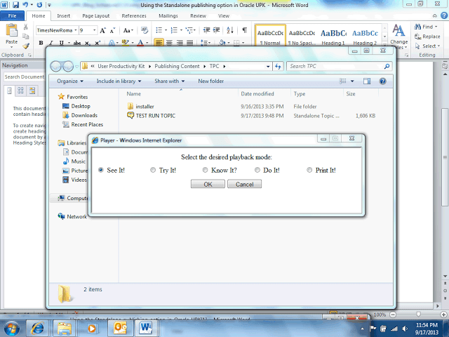Image resolution: width=449 pixels, height=337 pixels.
Task: Click the Clear Formatting icon
Action: tap(145, 30)
